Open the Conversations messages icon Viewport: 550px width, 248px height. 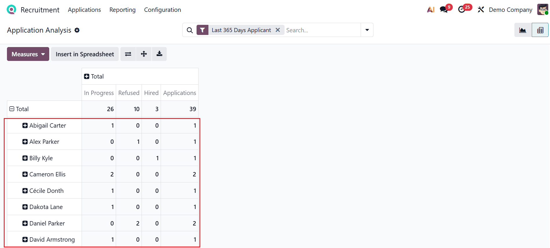pos(443,10)
